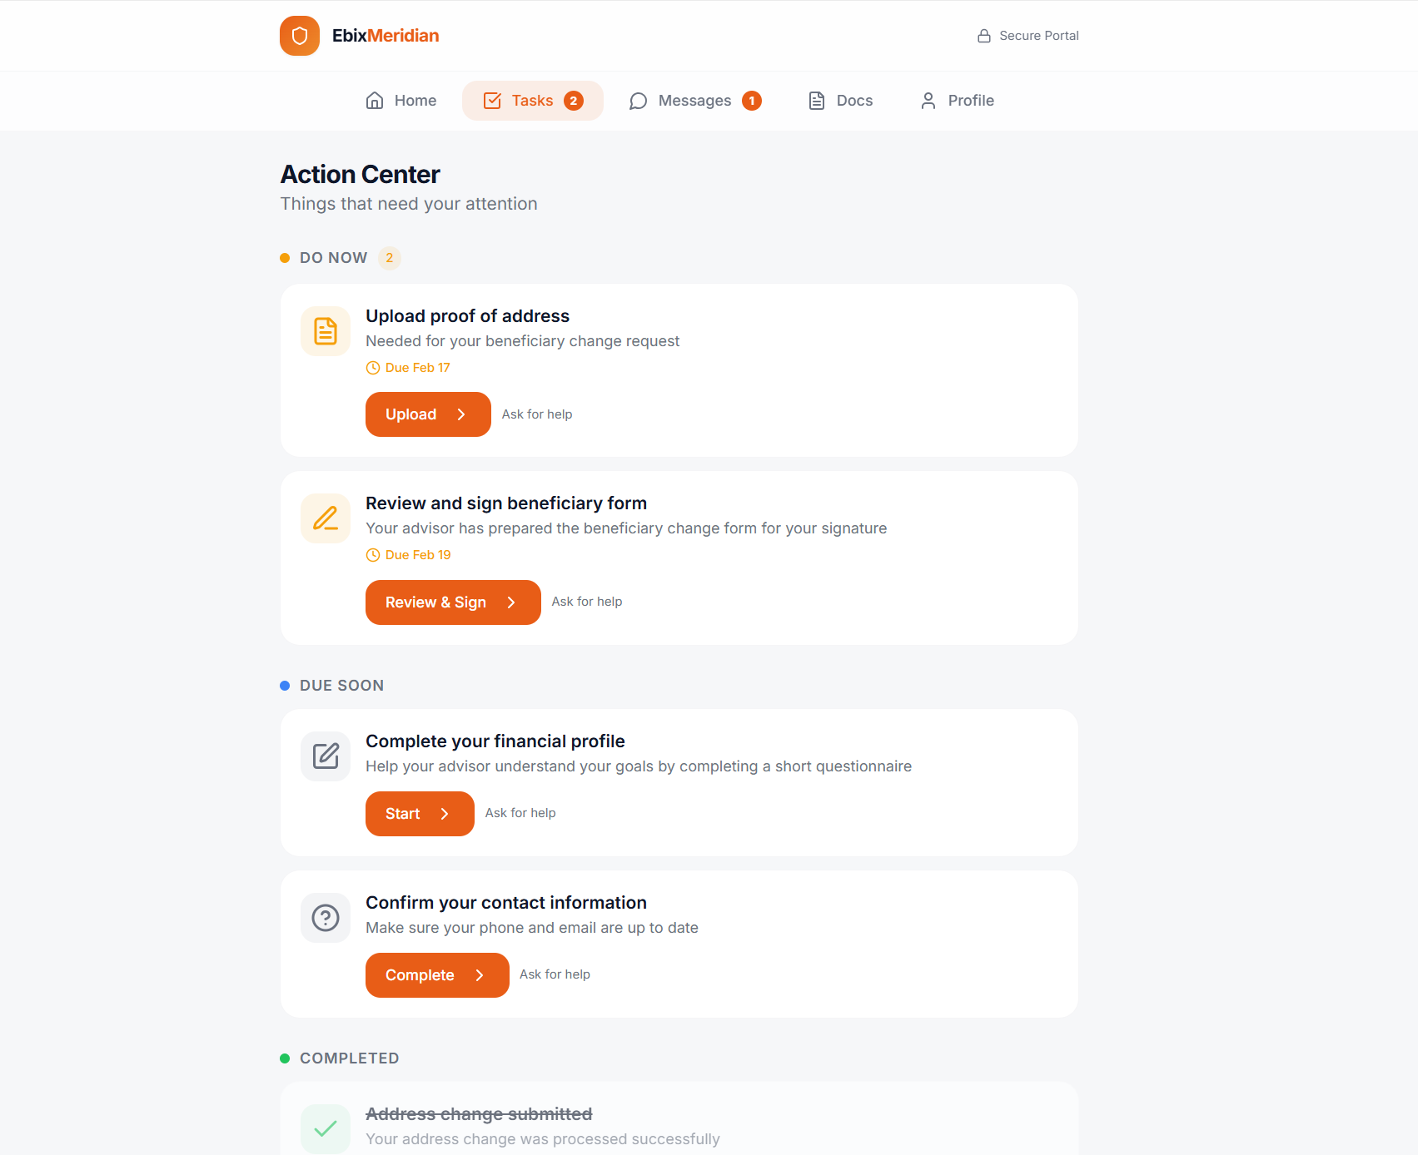
Task: Click Ask for help under proof of address
Action: click(x=537, y=414)
